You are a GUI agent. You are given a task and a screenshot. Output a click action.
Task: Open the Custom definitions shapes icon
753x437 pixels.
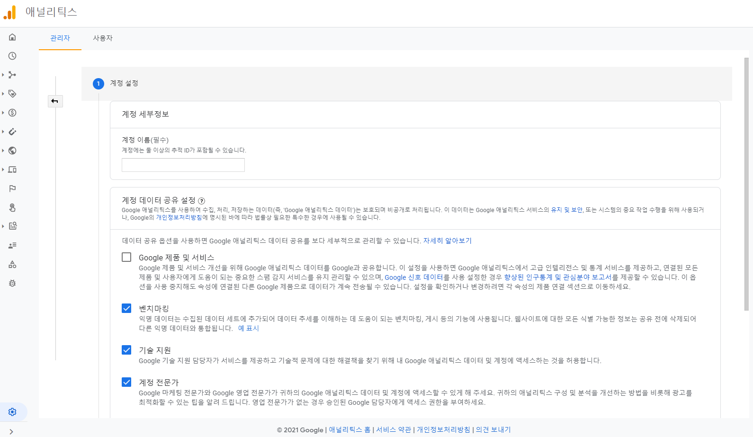[x=12, y=264]
